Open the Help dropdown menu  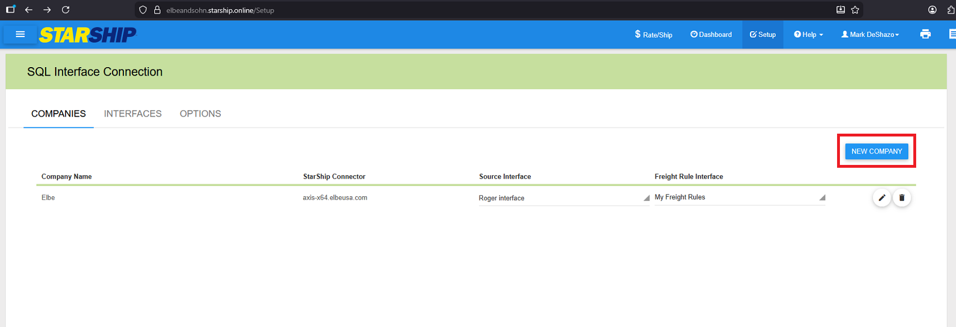pos(809,35)
